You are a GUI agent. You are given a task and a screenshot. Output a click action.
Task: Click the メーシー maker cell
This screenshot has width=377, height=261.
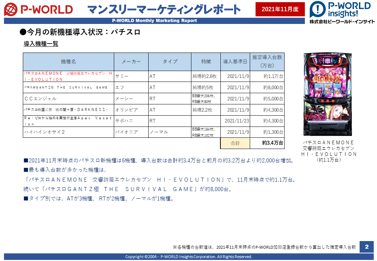coord(131,99)
